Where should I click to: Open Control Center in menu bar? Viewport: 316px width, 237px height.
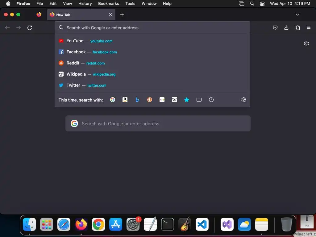[262, 3]
